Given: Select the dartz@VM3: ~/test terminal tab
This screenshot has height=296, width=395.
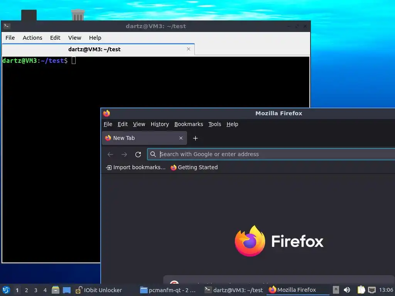Looking at the screenshot, I should 98,49.
